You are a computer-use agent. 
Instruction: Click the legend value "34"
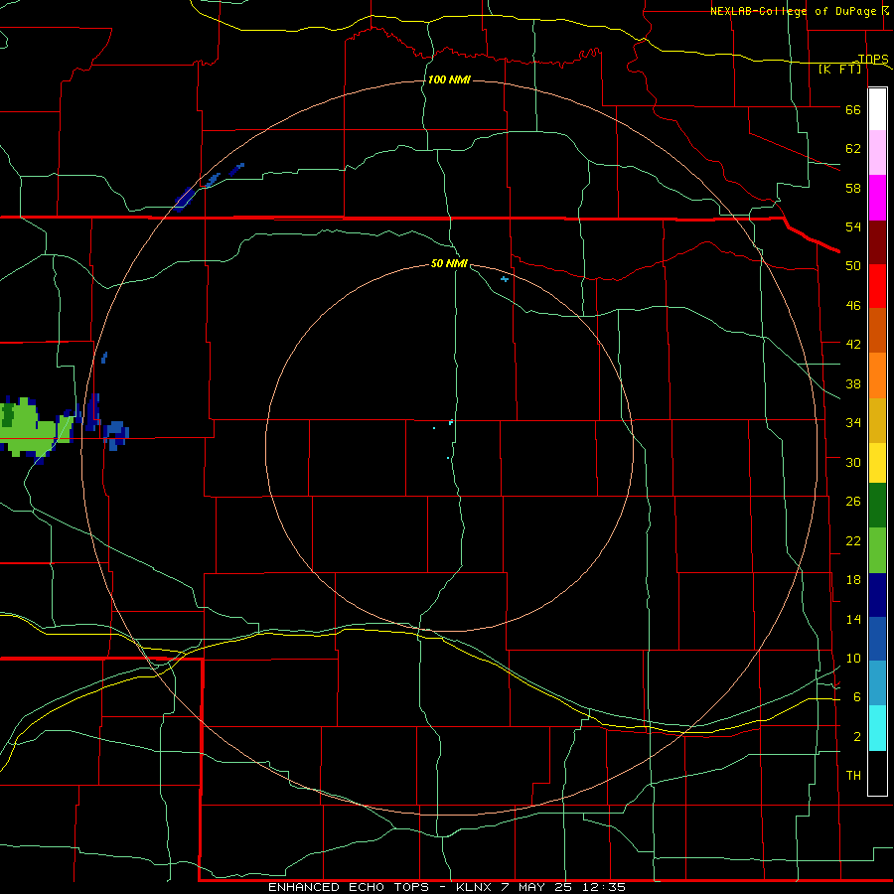(x=853, y=423)
